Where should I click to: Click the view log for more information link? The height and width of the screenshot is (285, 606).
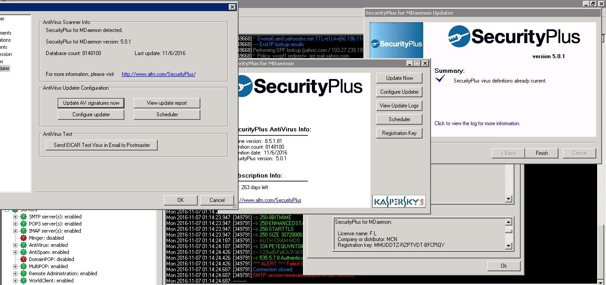(x=477, y=123)
